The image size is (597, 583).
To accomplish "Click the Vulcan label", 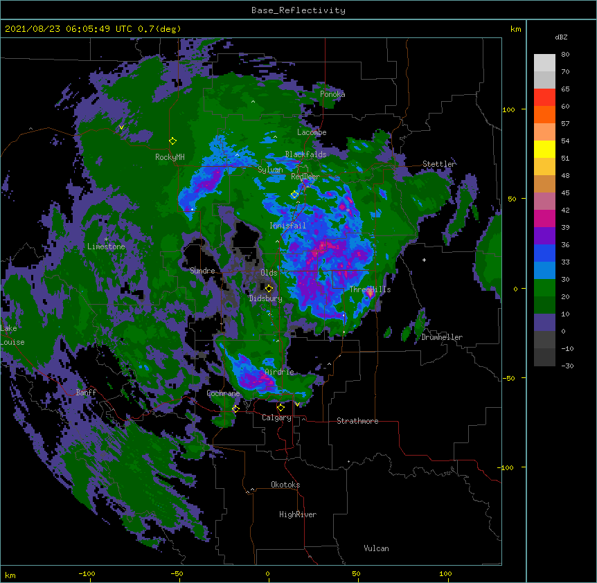I will pos(376,548).
